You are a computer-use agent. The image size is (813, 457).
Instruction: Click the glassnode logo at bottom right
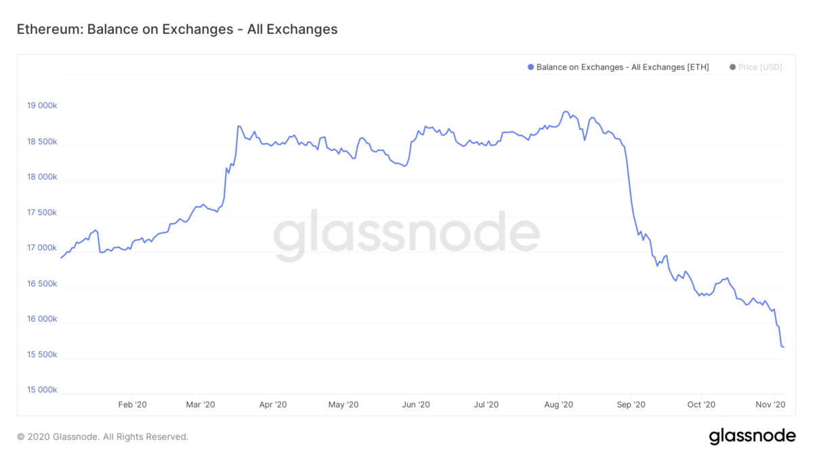(x=752, y=437)
